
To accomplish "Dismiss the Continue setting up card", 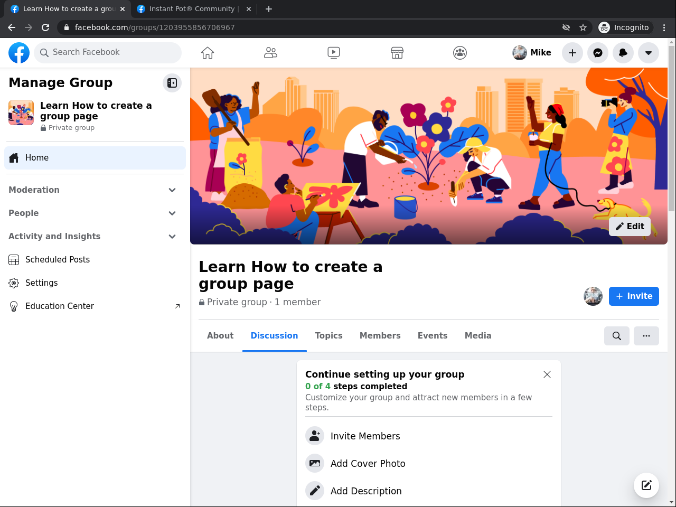I will tap(547, 374).
